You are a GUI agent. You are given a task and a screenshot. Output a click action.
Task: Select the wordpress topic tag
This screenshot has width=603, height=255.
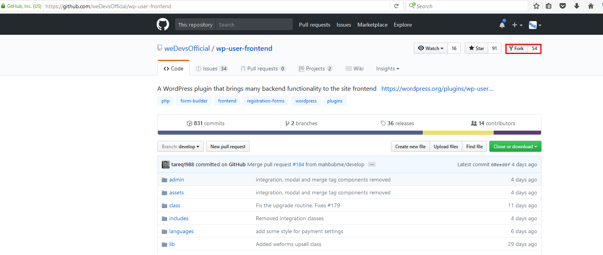point(306,101)
